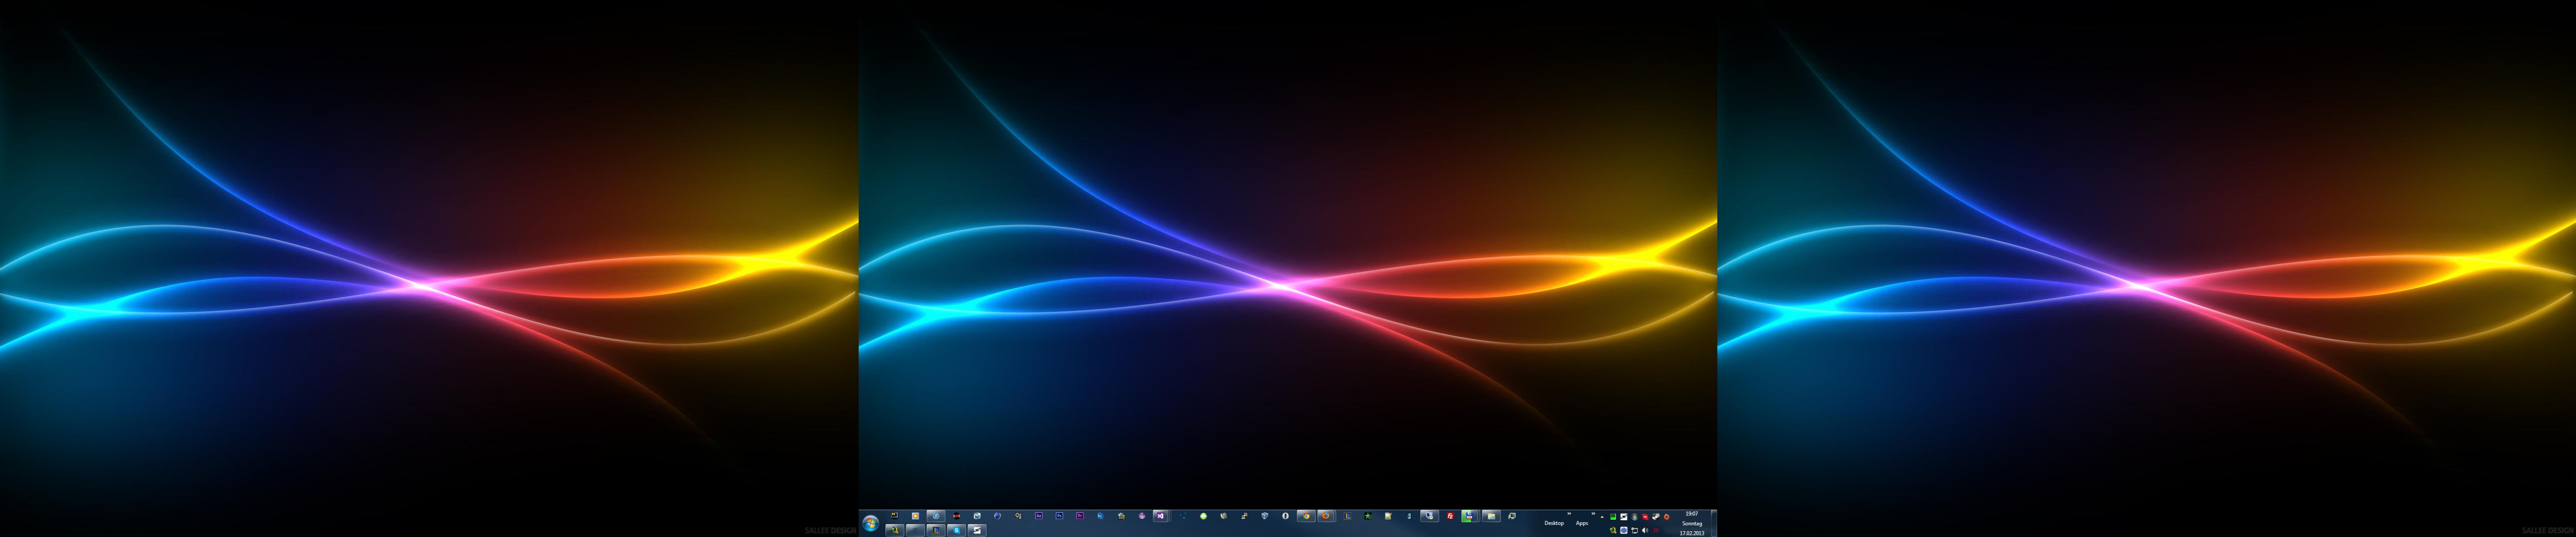Open the clock showing 19:07
Viewport: 2576px width, 537px height.
tap(1692, 523)
